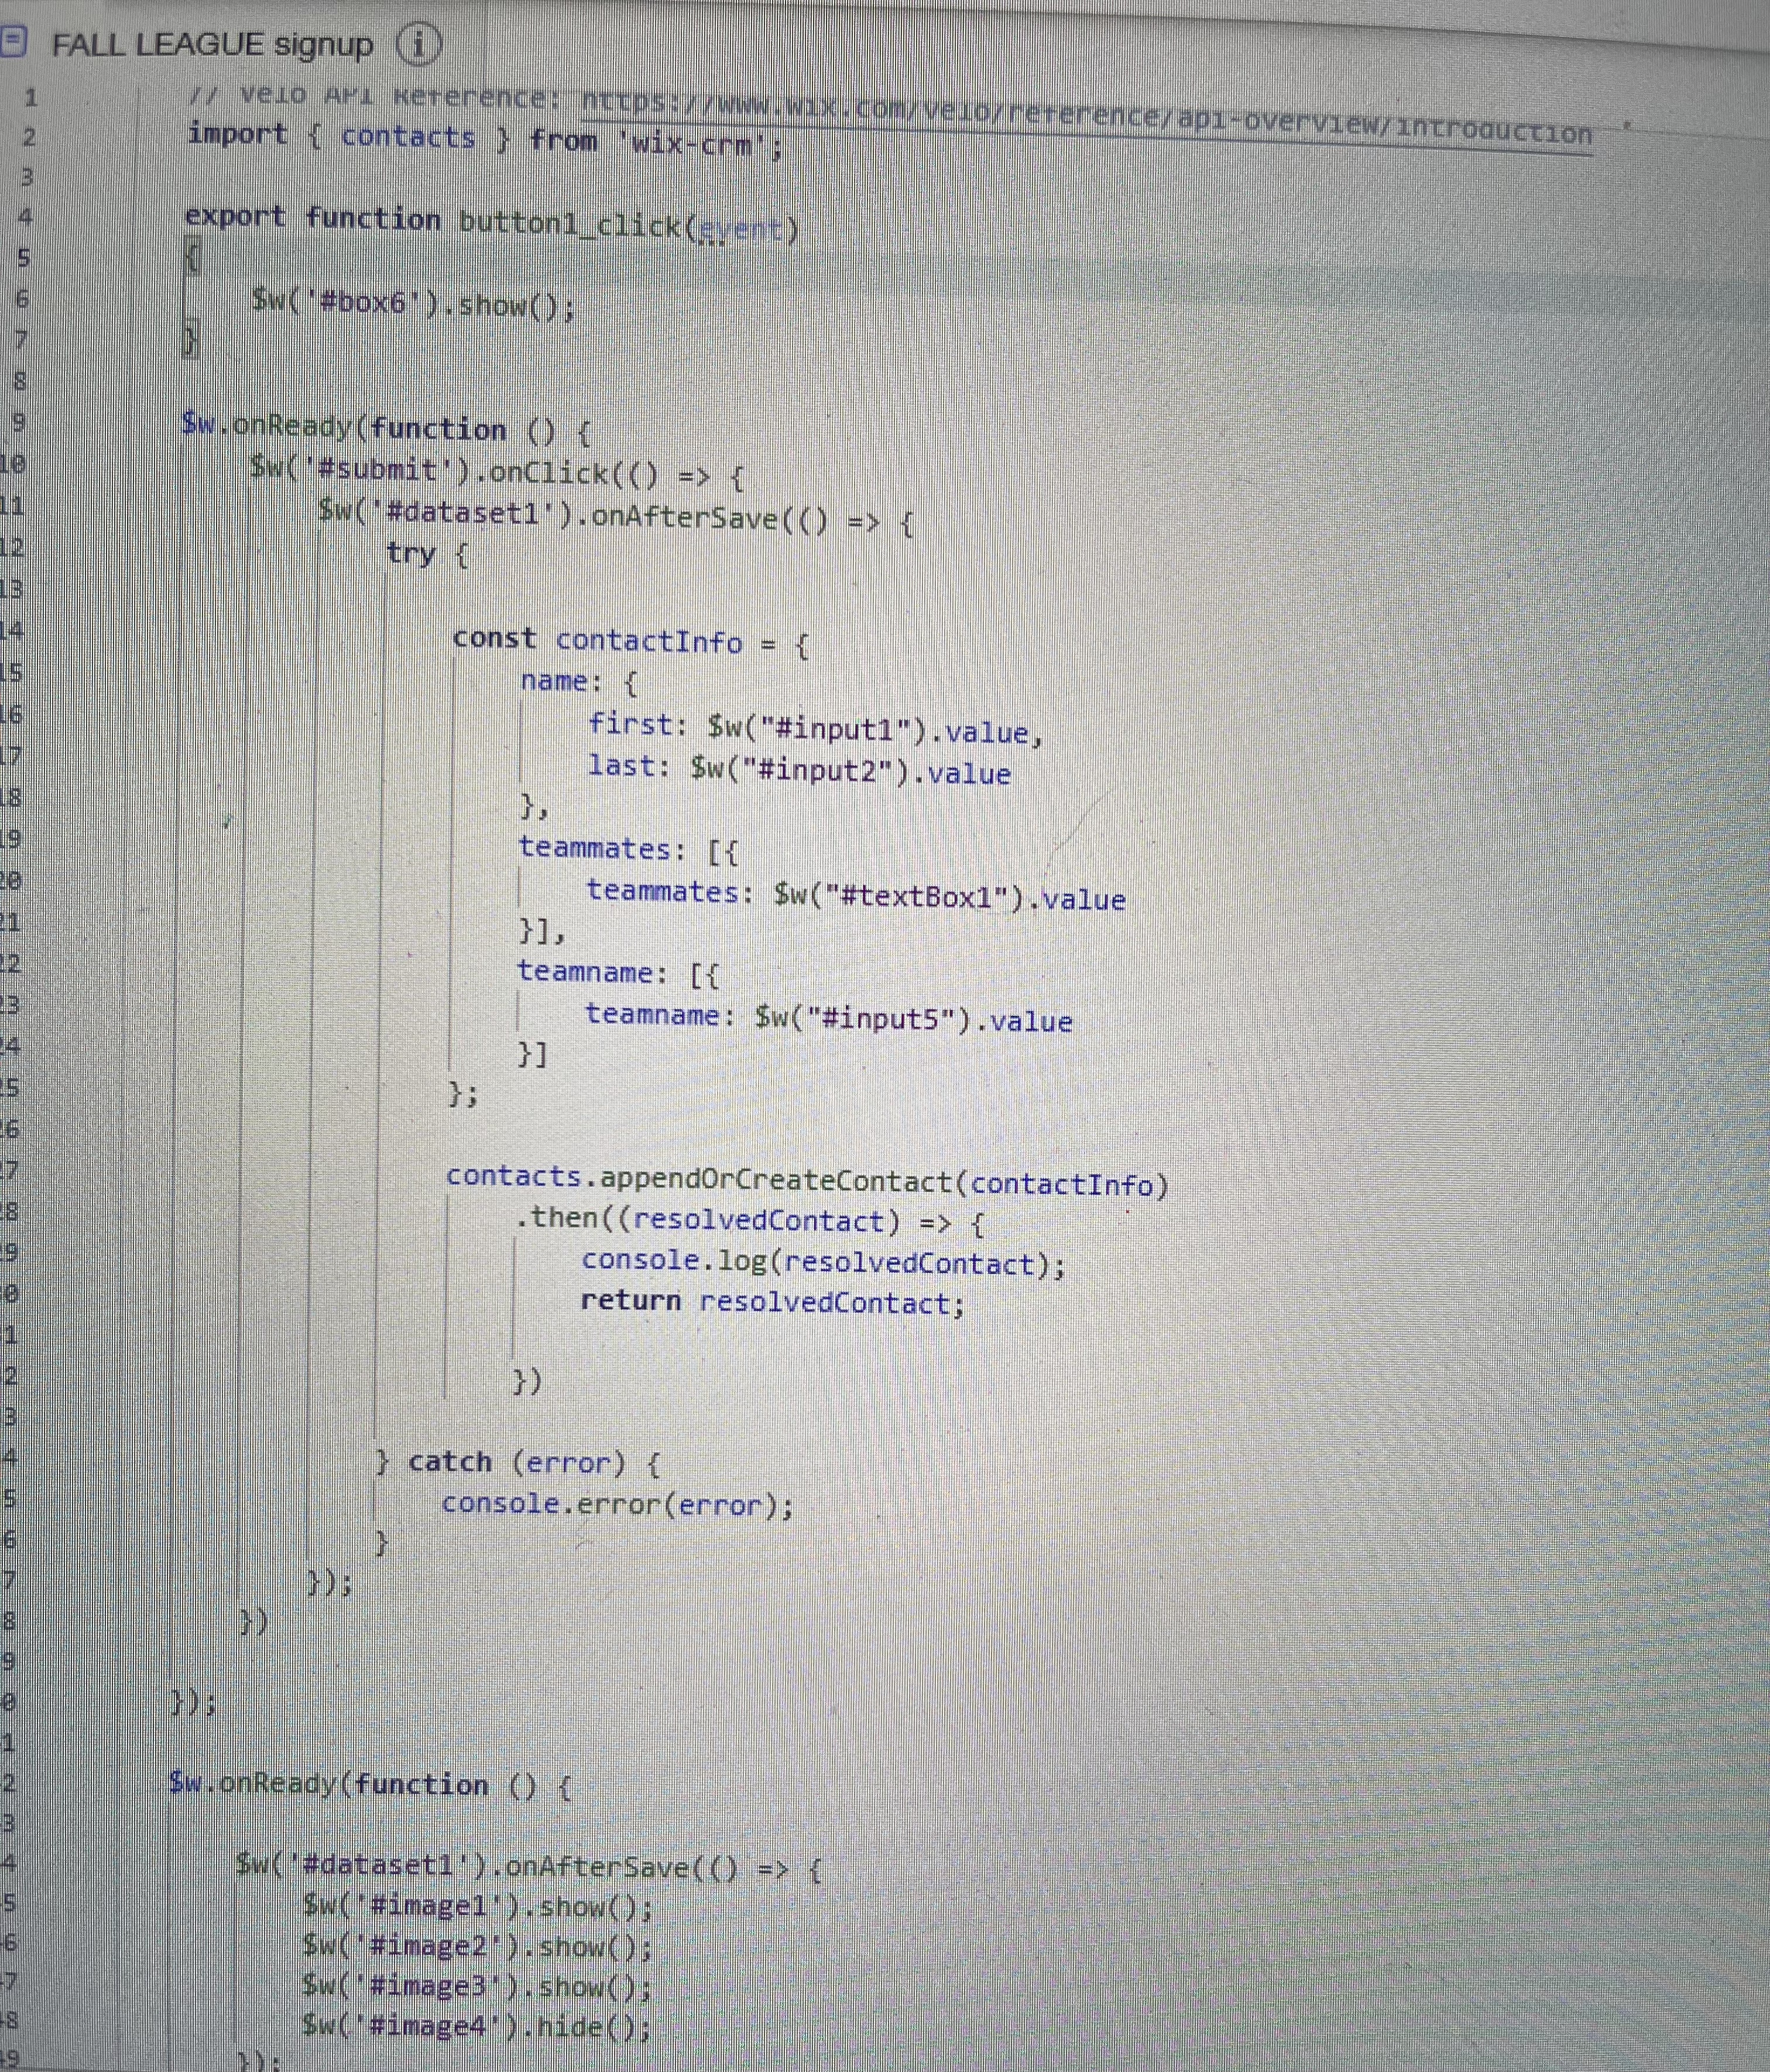Click the #submit onClick code line
Screen dimensions: 1770x2072
pyautogui.click(x=497, y=473)
